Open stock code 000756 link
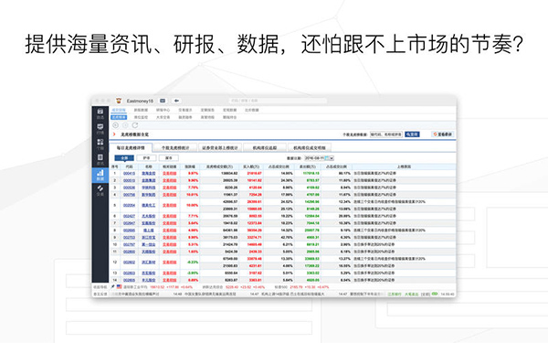The width and height of the screenshot is (548, 343). click(129, 195)
